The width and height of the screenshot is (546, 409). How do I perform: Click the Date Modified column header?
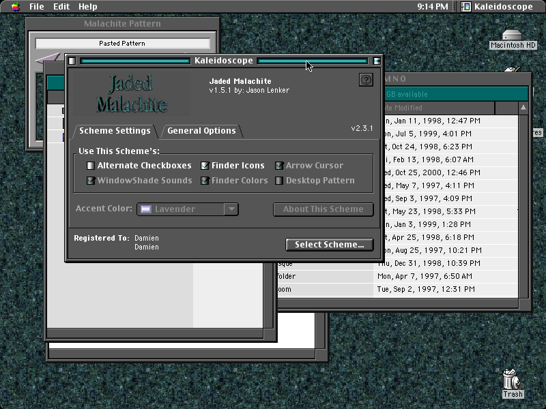click(x=440, y=108)
